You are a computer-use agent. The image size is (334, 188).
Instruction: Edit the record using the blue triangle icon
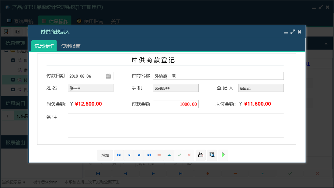pos(169,155)
